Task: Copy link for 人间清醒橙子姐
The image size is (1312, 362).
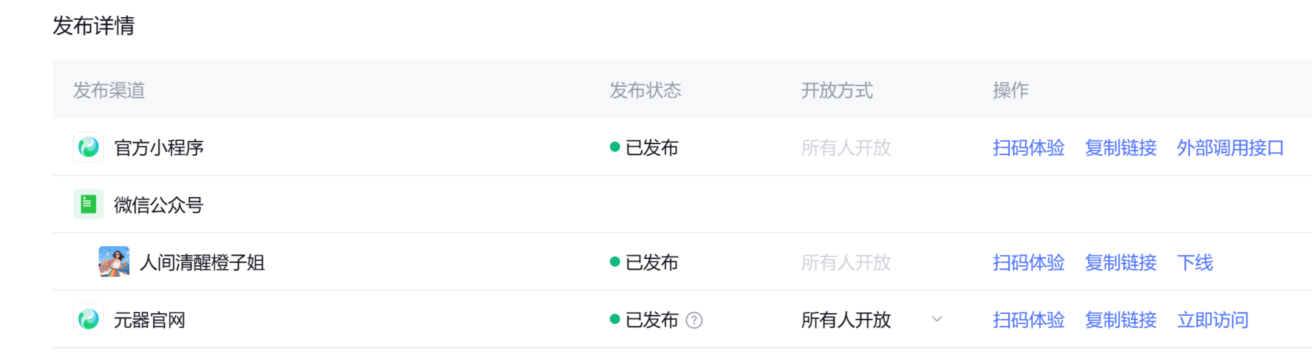Action: pos(1120,263)
